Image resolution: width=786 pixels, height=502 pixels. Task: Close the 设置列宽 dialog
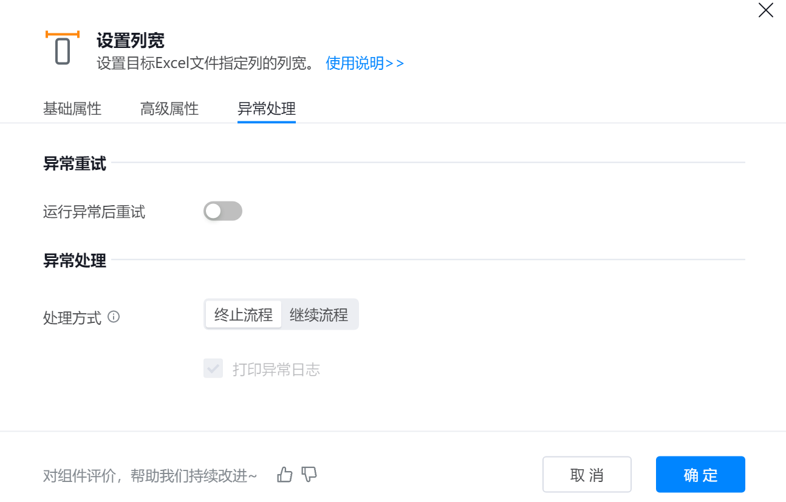point(765,10)
